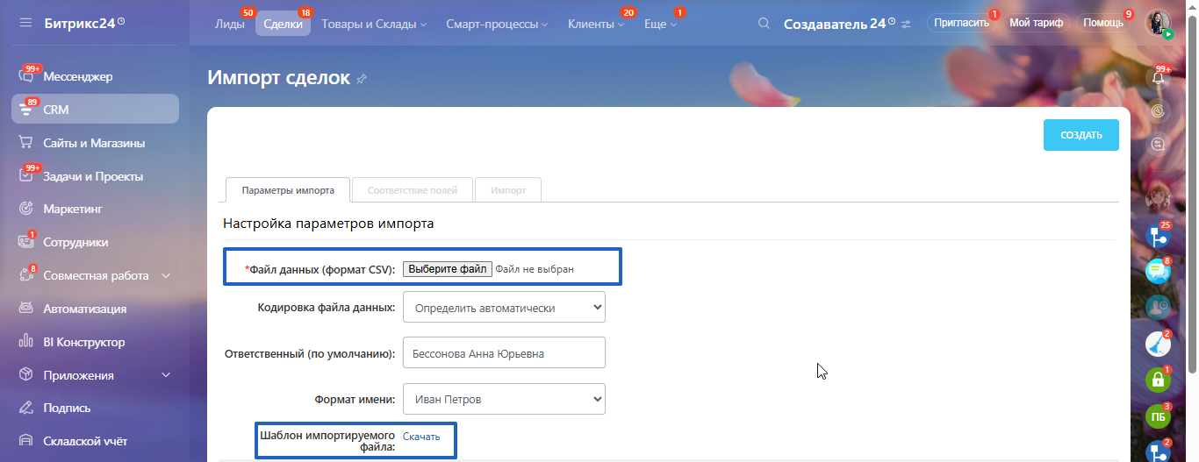Open the chat bubble icon below CoPilot

[x=1159, y=144]
